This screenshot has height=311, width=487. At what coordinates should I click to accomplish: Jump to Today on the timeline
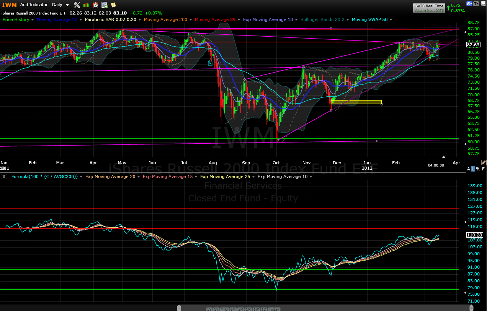click(x=274, y=309)
